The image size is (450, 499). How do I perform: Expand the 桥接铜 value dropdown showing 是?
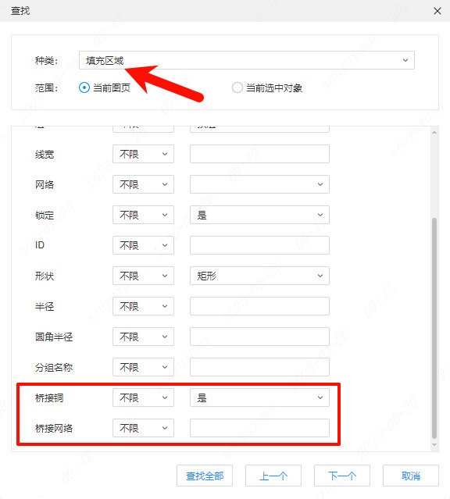point(259,397)
